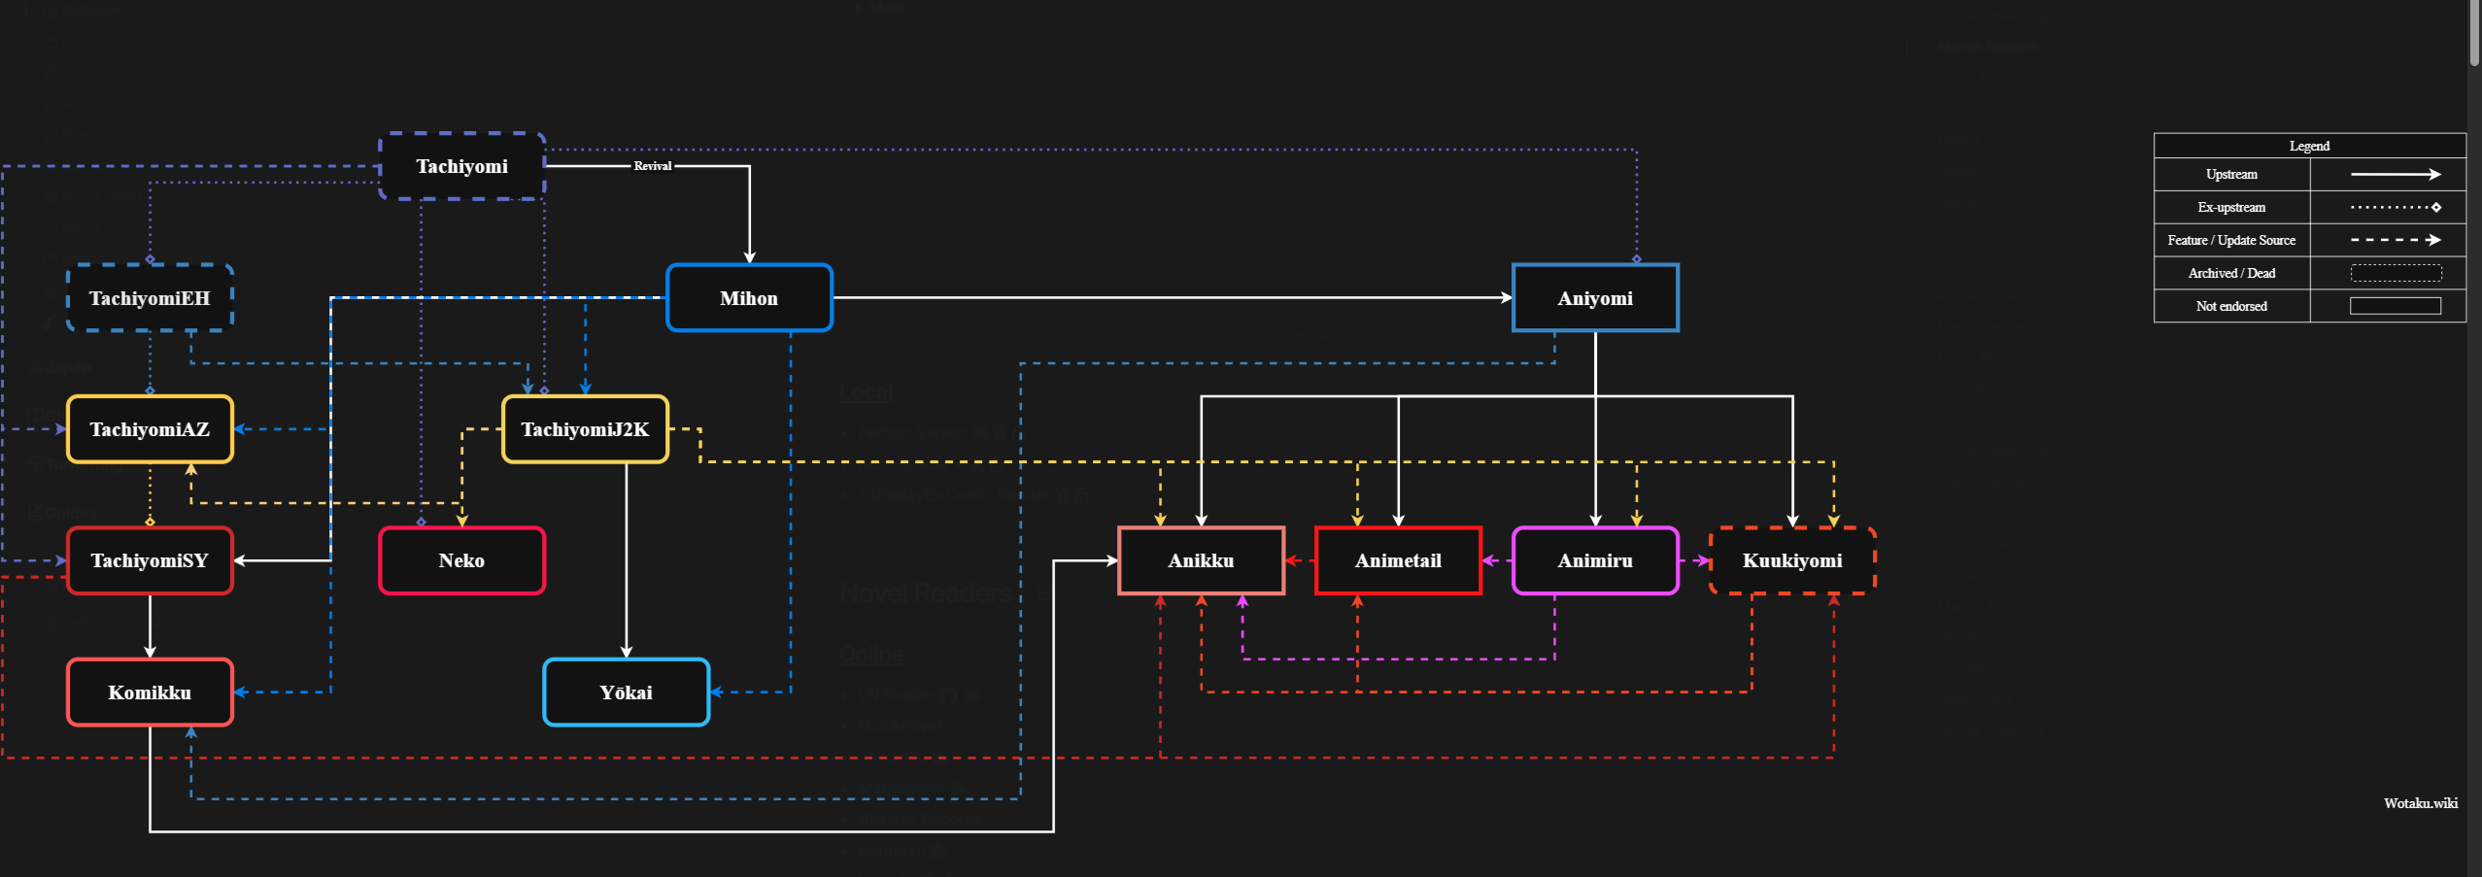Click the solid Not endorsed box sample
The image size is (2482, 877).
tap(2395, 307)
